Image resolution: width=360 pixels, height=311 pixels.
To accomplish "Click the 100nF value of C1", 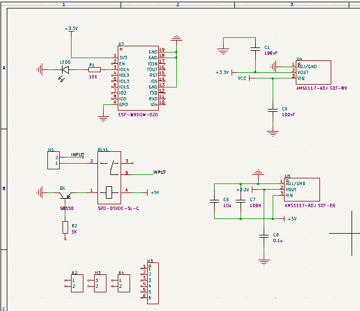I will [271, 53].
